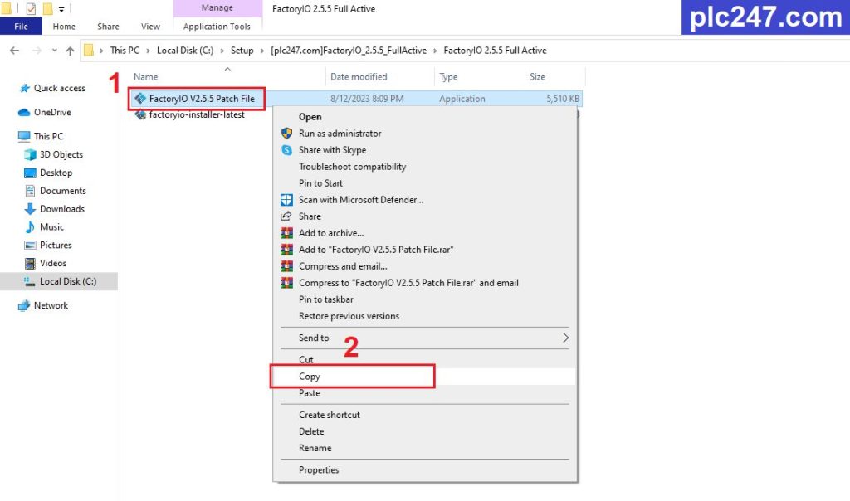The height and width of the screenshot is (501, 850).
Task: Sort by Size column header
Action: pyautogui.click(x=537, y=77)
